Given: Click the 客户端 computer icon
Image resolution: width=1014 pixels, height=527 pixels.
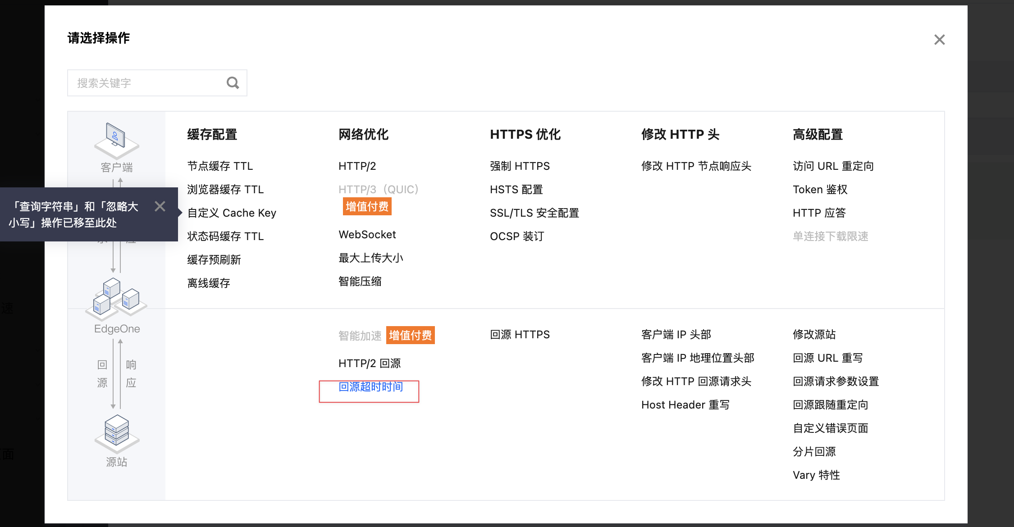Looking at the screenshot, I should (116, 140).
